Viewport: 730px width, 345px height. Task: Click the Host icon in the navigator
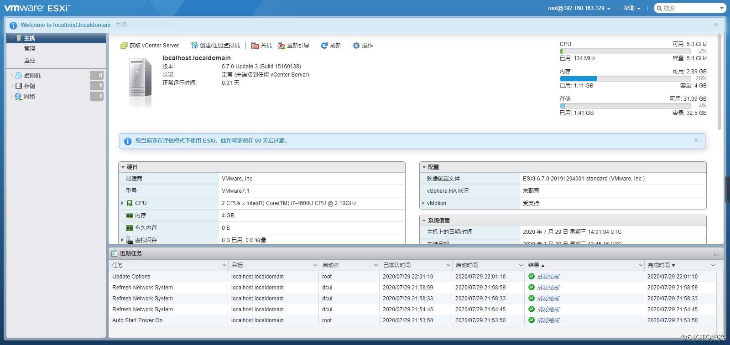(x=19, y=38)
